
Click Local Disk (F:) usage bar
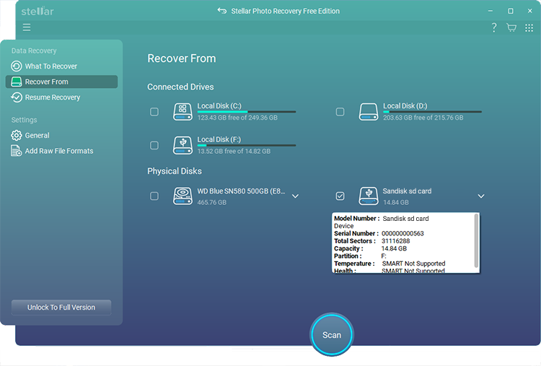247,145
